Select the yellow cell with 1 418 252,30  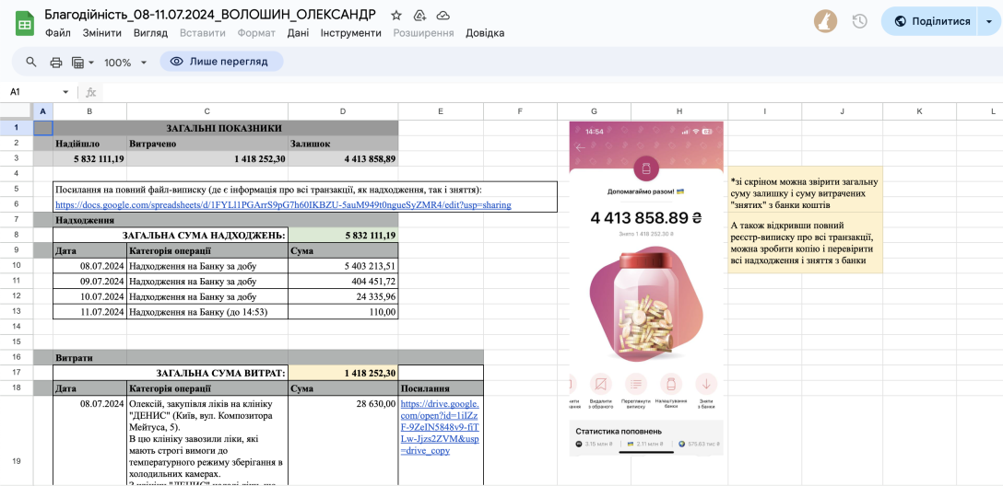click(x=342, y=373)
